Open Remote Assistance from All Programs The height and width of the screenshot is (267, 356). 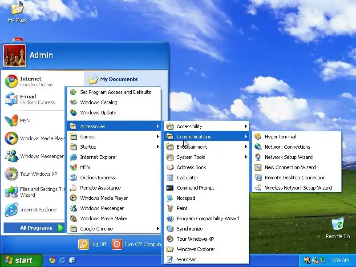pyautogui.click(x=114, y=187)
